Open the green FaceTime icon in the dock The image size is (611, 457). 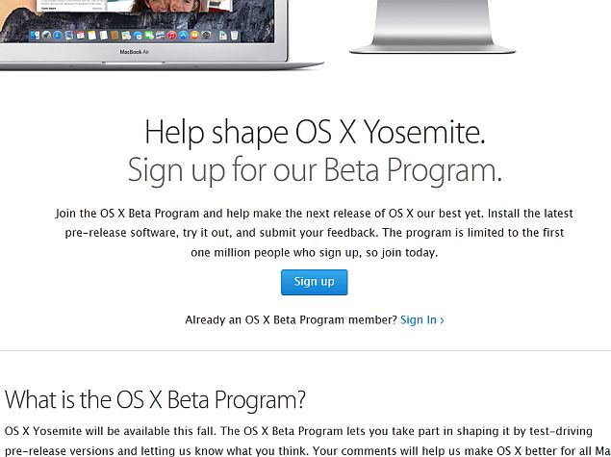point(149,36)
